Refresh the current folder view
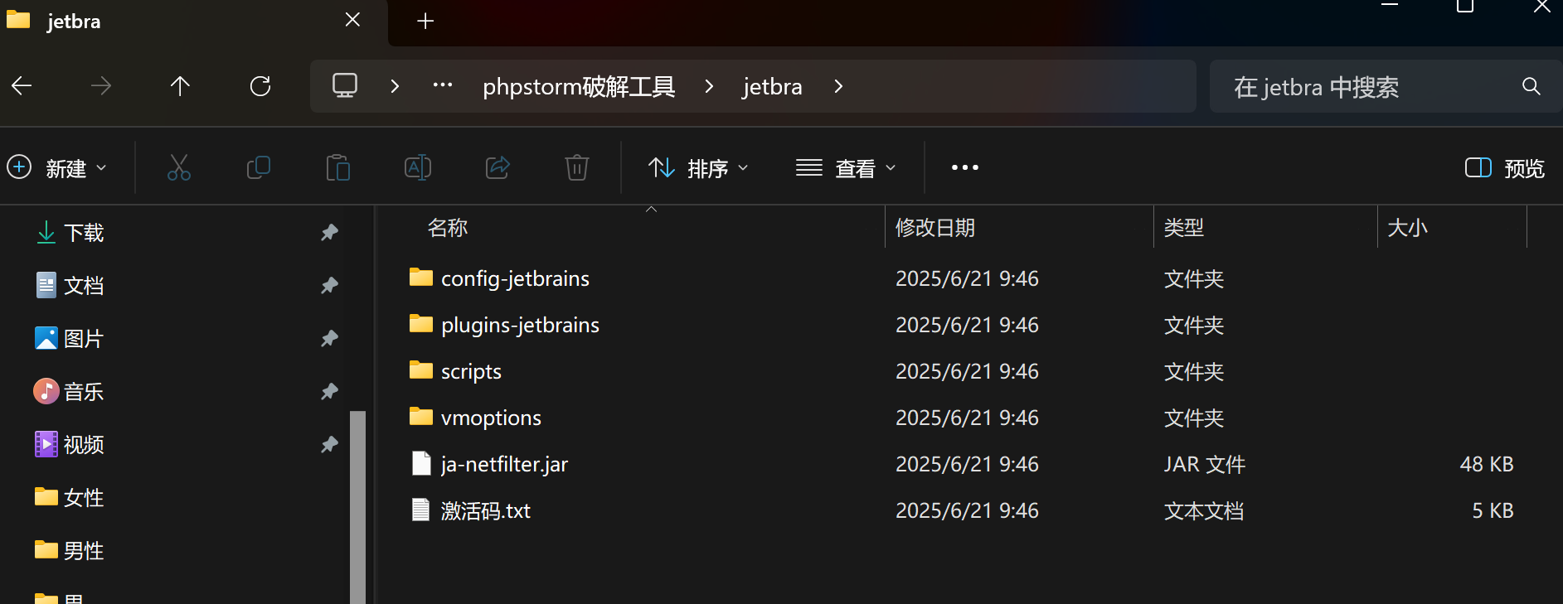The image size is (1563, 604). (x=260, y=85)
